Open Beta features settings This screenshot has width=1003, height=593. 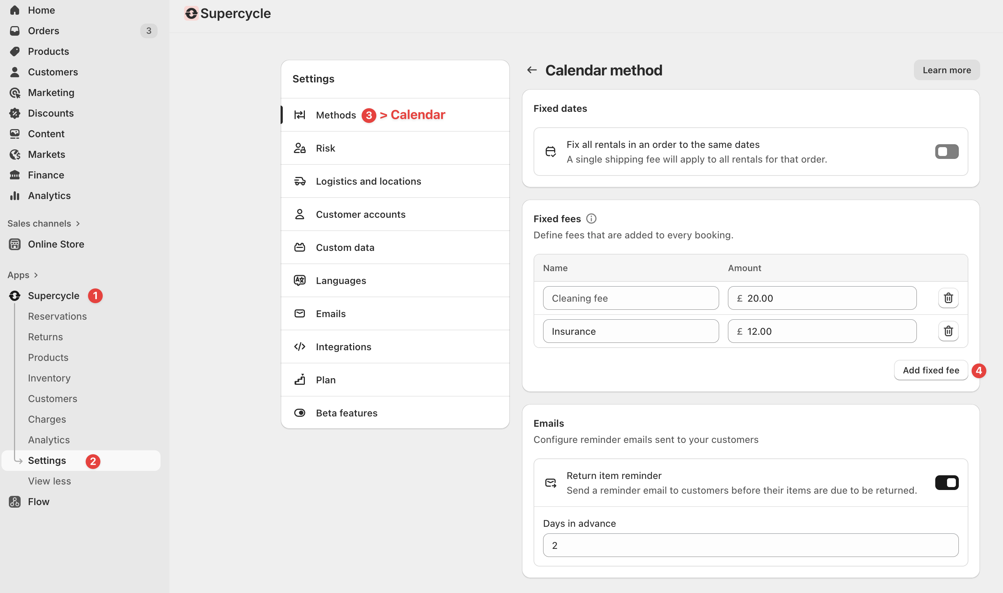(346, 413)
